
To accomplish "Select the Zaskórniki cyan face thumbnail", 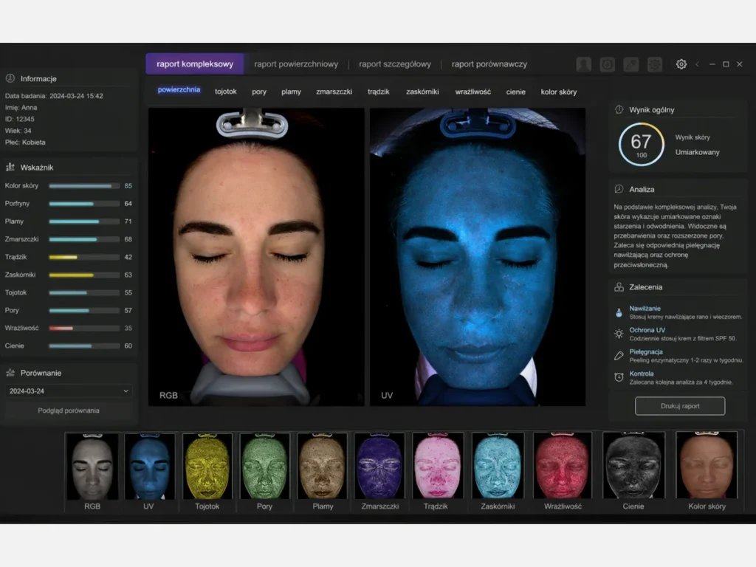I will point(498,467).
